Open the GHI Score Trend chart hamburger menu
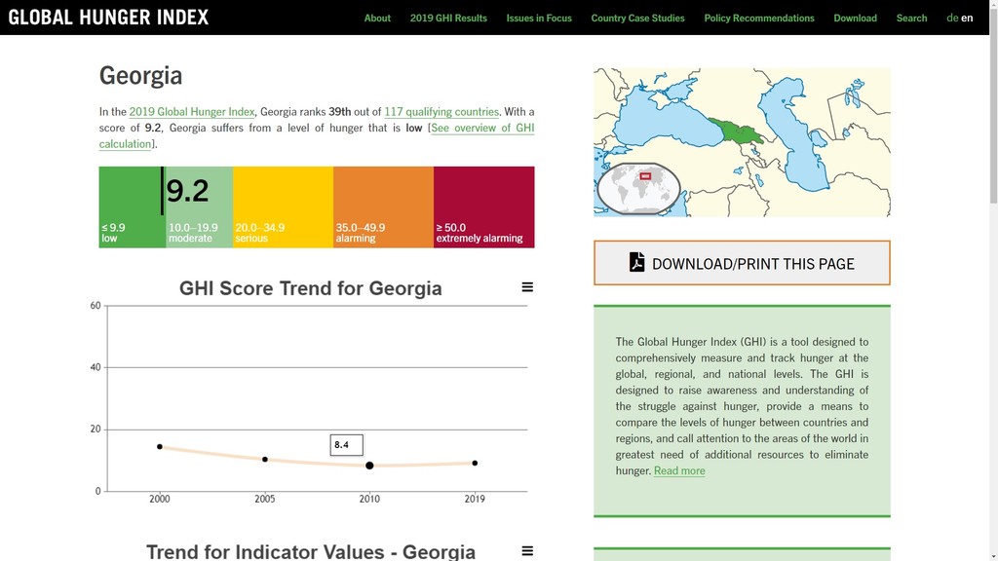998x561 pixels. click(527, 287)
